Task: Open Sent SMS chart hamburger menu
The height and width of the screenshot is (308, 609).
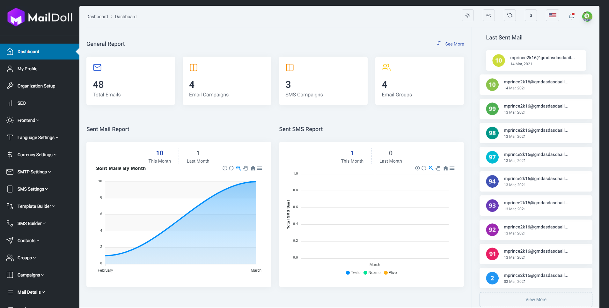Action: [x=452, y=168]
